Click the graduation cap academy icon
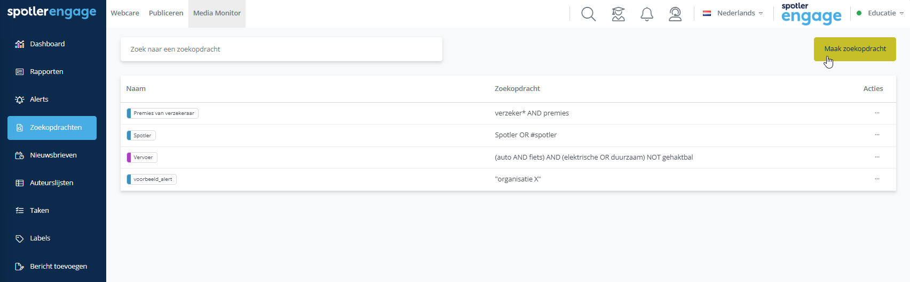The height and width of the screenshot is (282, 910). click(x=618, y=14)
